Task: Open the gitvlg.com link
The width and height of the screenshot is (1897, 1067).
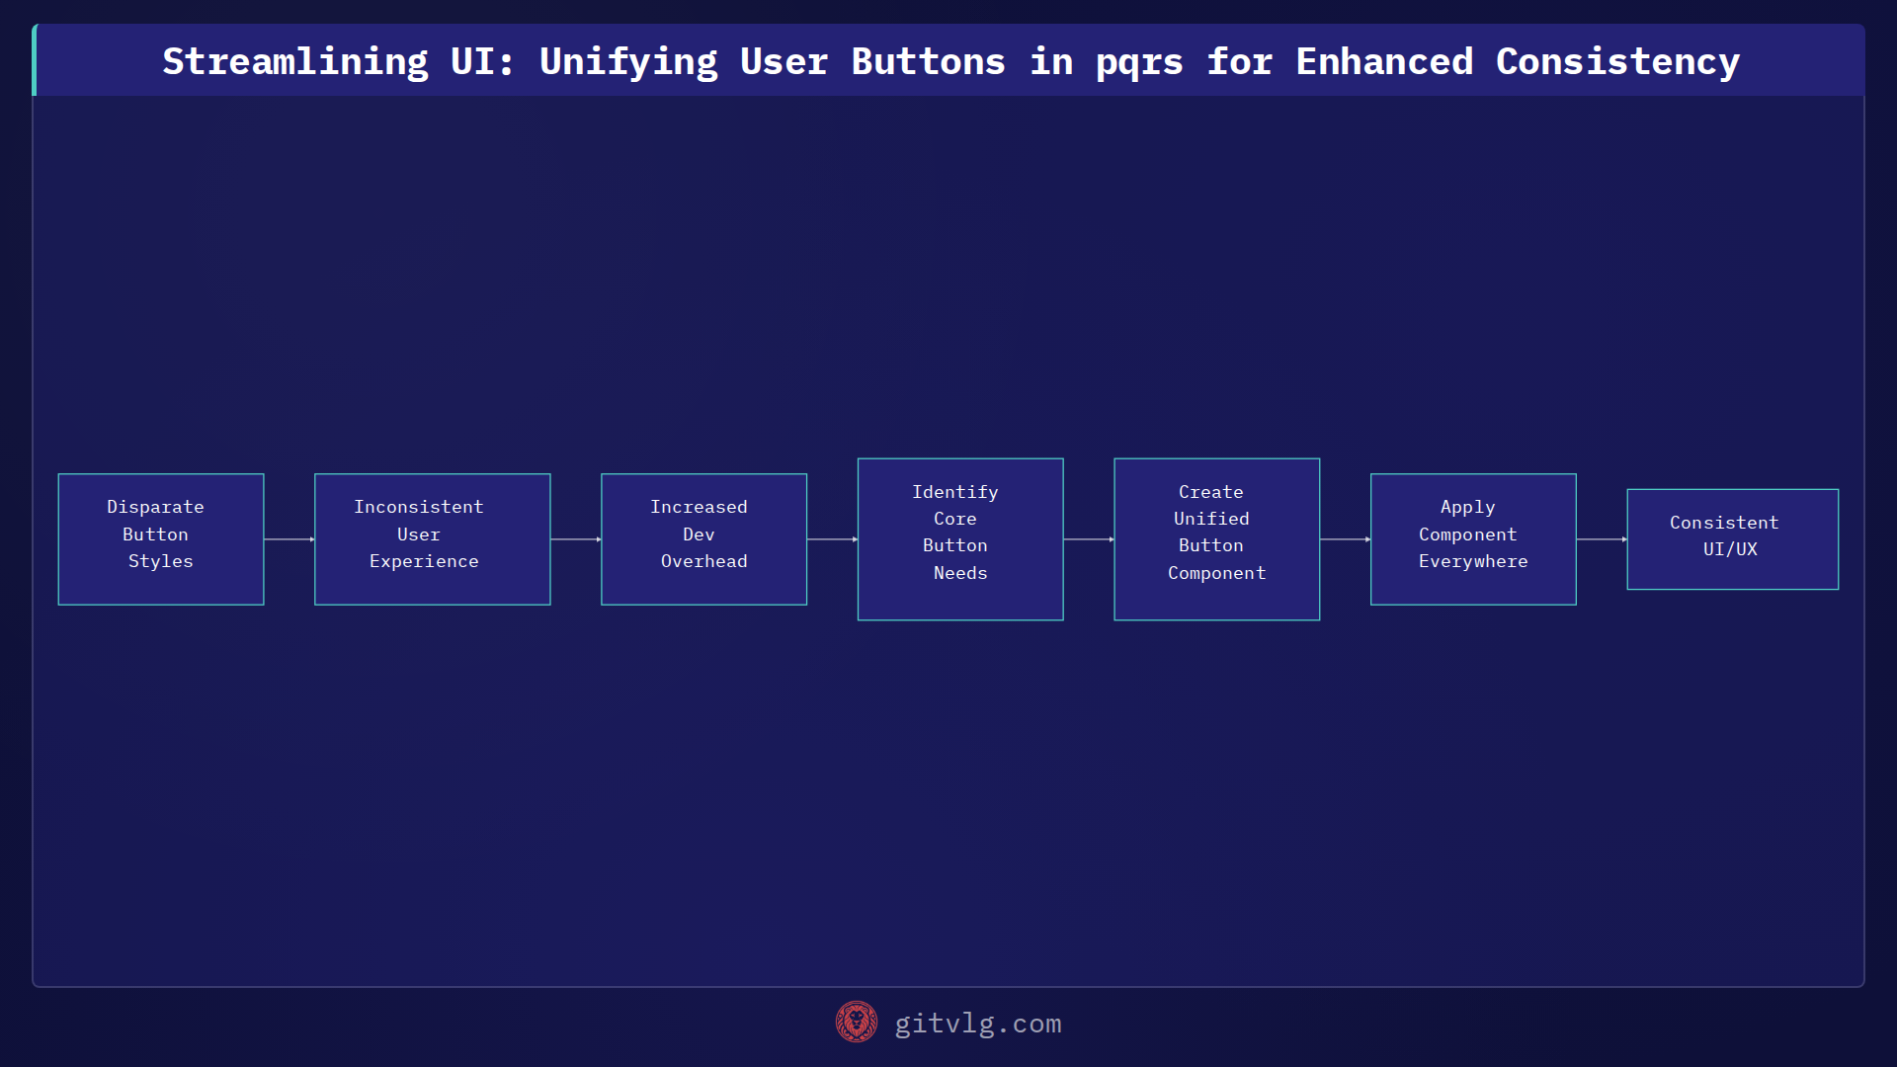Action: click(x=977, y=1024)
